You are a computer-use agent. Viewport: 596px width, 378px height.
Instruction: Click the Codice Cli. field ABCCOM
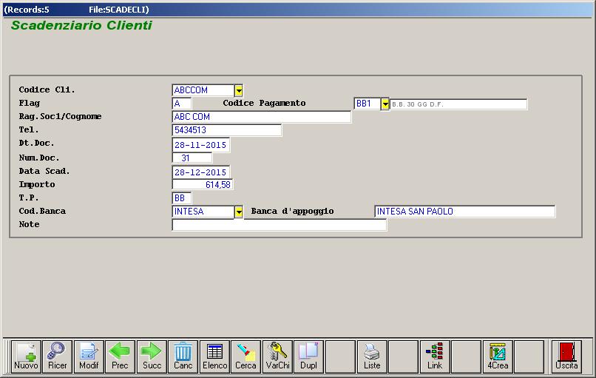click(x=203, y=90)
